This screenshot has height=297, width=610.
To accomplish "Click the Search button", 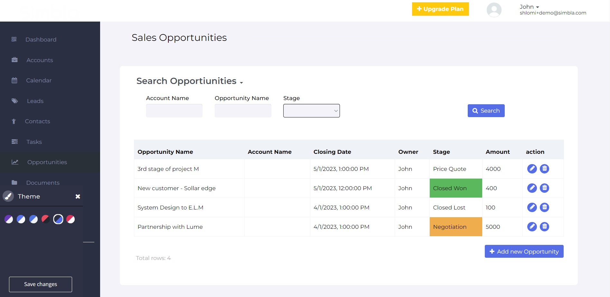I will click(486, 111).
